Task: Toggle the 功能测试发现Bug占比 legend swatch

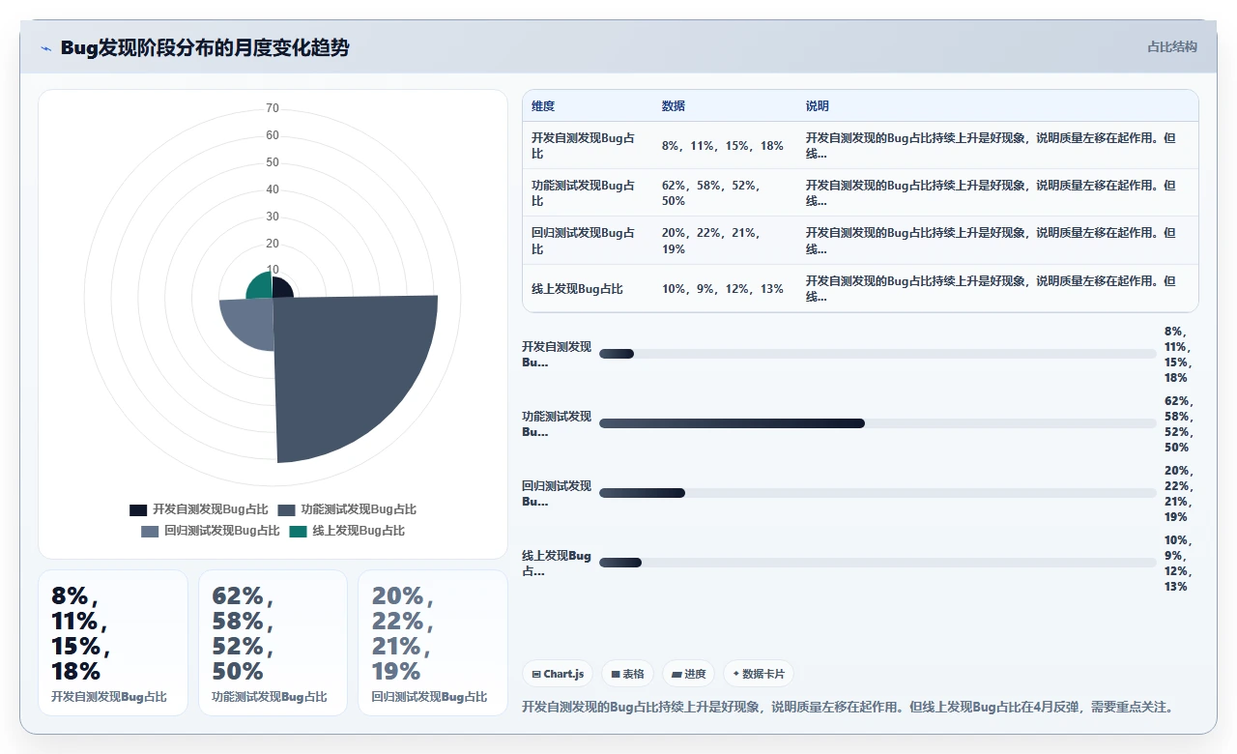Action: click(x=286, y=509)
